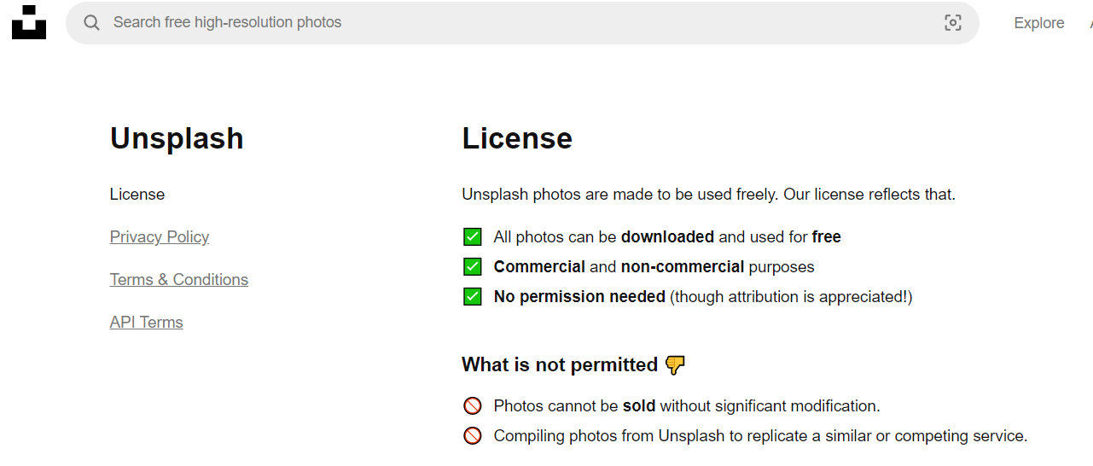Click the thumbs down emoji
1093x466 pixels.
[675, 365]
